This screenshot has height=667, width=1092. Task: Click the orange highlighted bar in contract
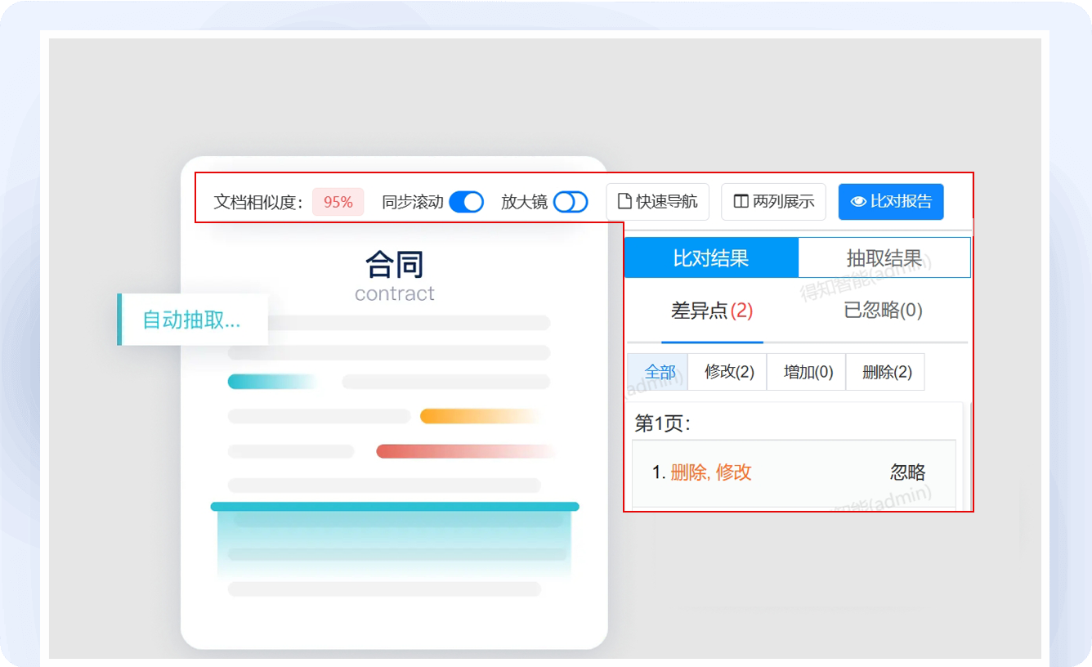coord(478,417)
